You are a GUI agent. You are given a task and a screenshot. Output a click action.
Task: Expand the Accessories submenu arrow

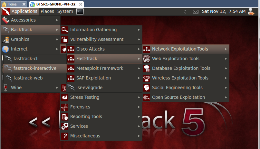[57, 20]
